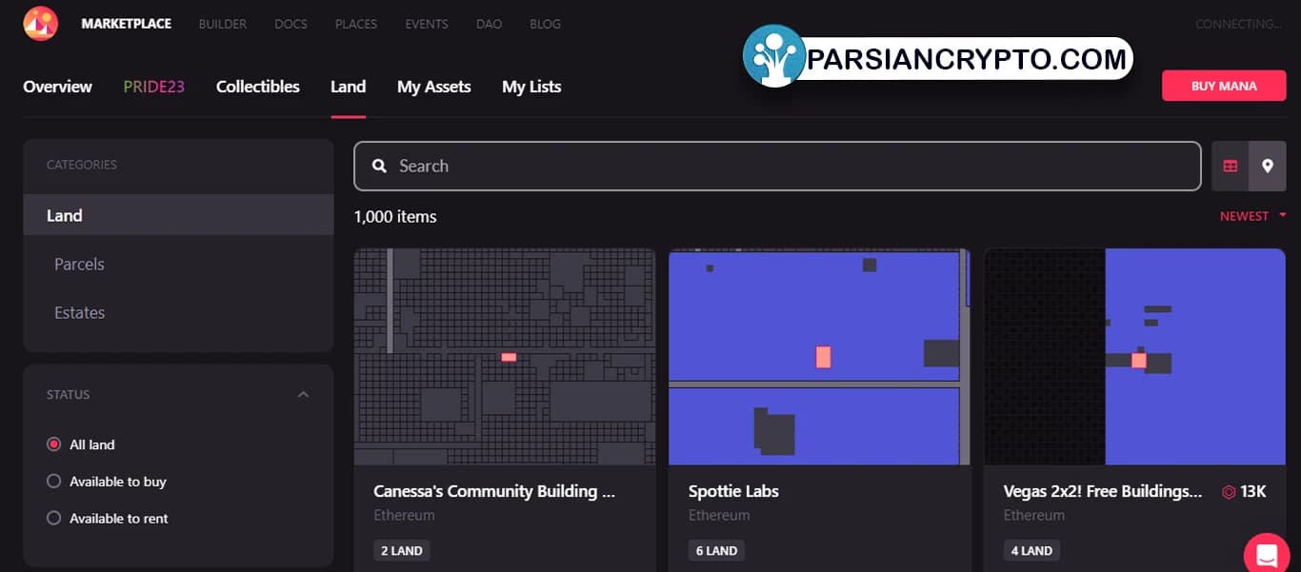Click the Canessa's Community Building title
This screenshot has height=572, width=1301.
point(494,491)
